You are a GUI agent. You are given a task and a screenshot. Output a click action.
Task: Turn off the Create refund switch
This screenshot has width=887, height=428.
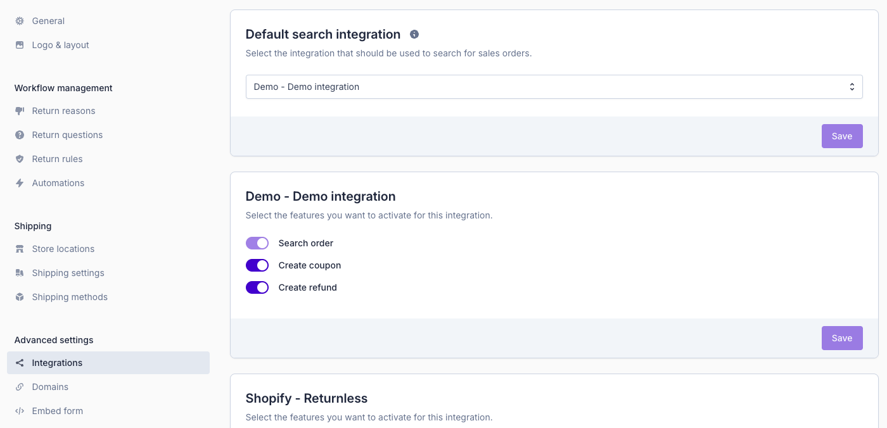(x=257, y=287)
